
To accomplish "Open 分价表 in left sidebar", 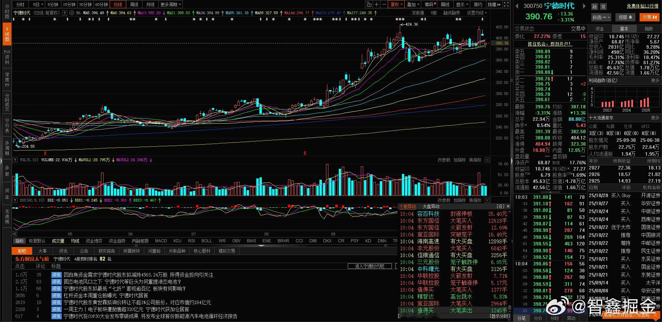I will tap(7, 125).
